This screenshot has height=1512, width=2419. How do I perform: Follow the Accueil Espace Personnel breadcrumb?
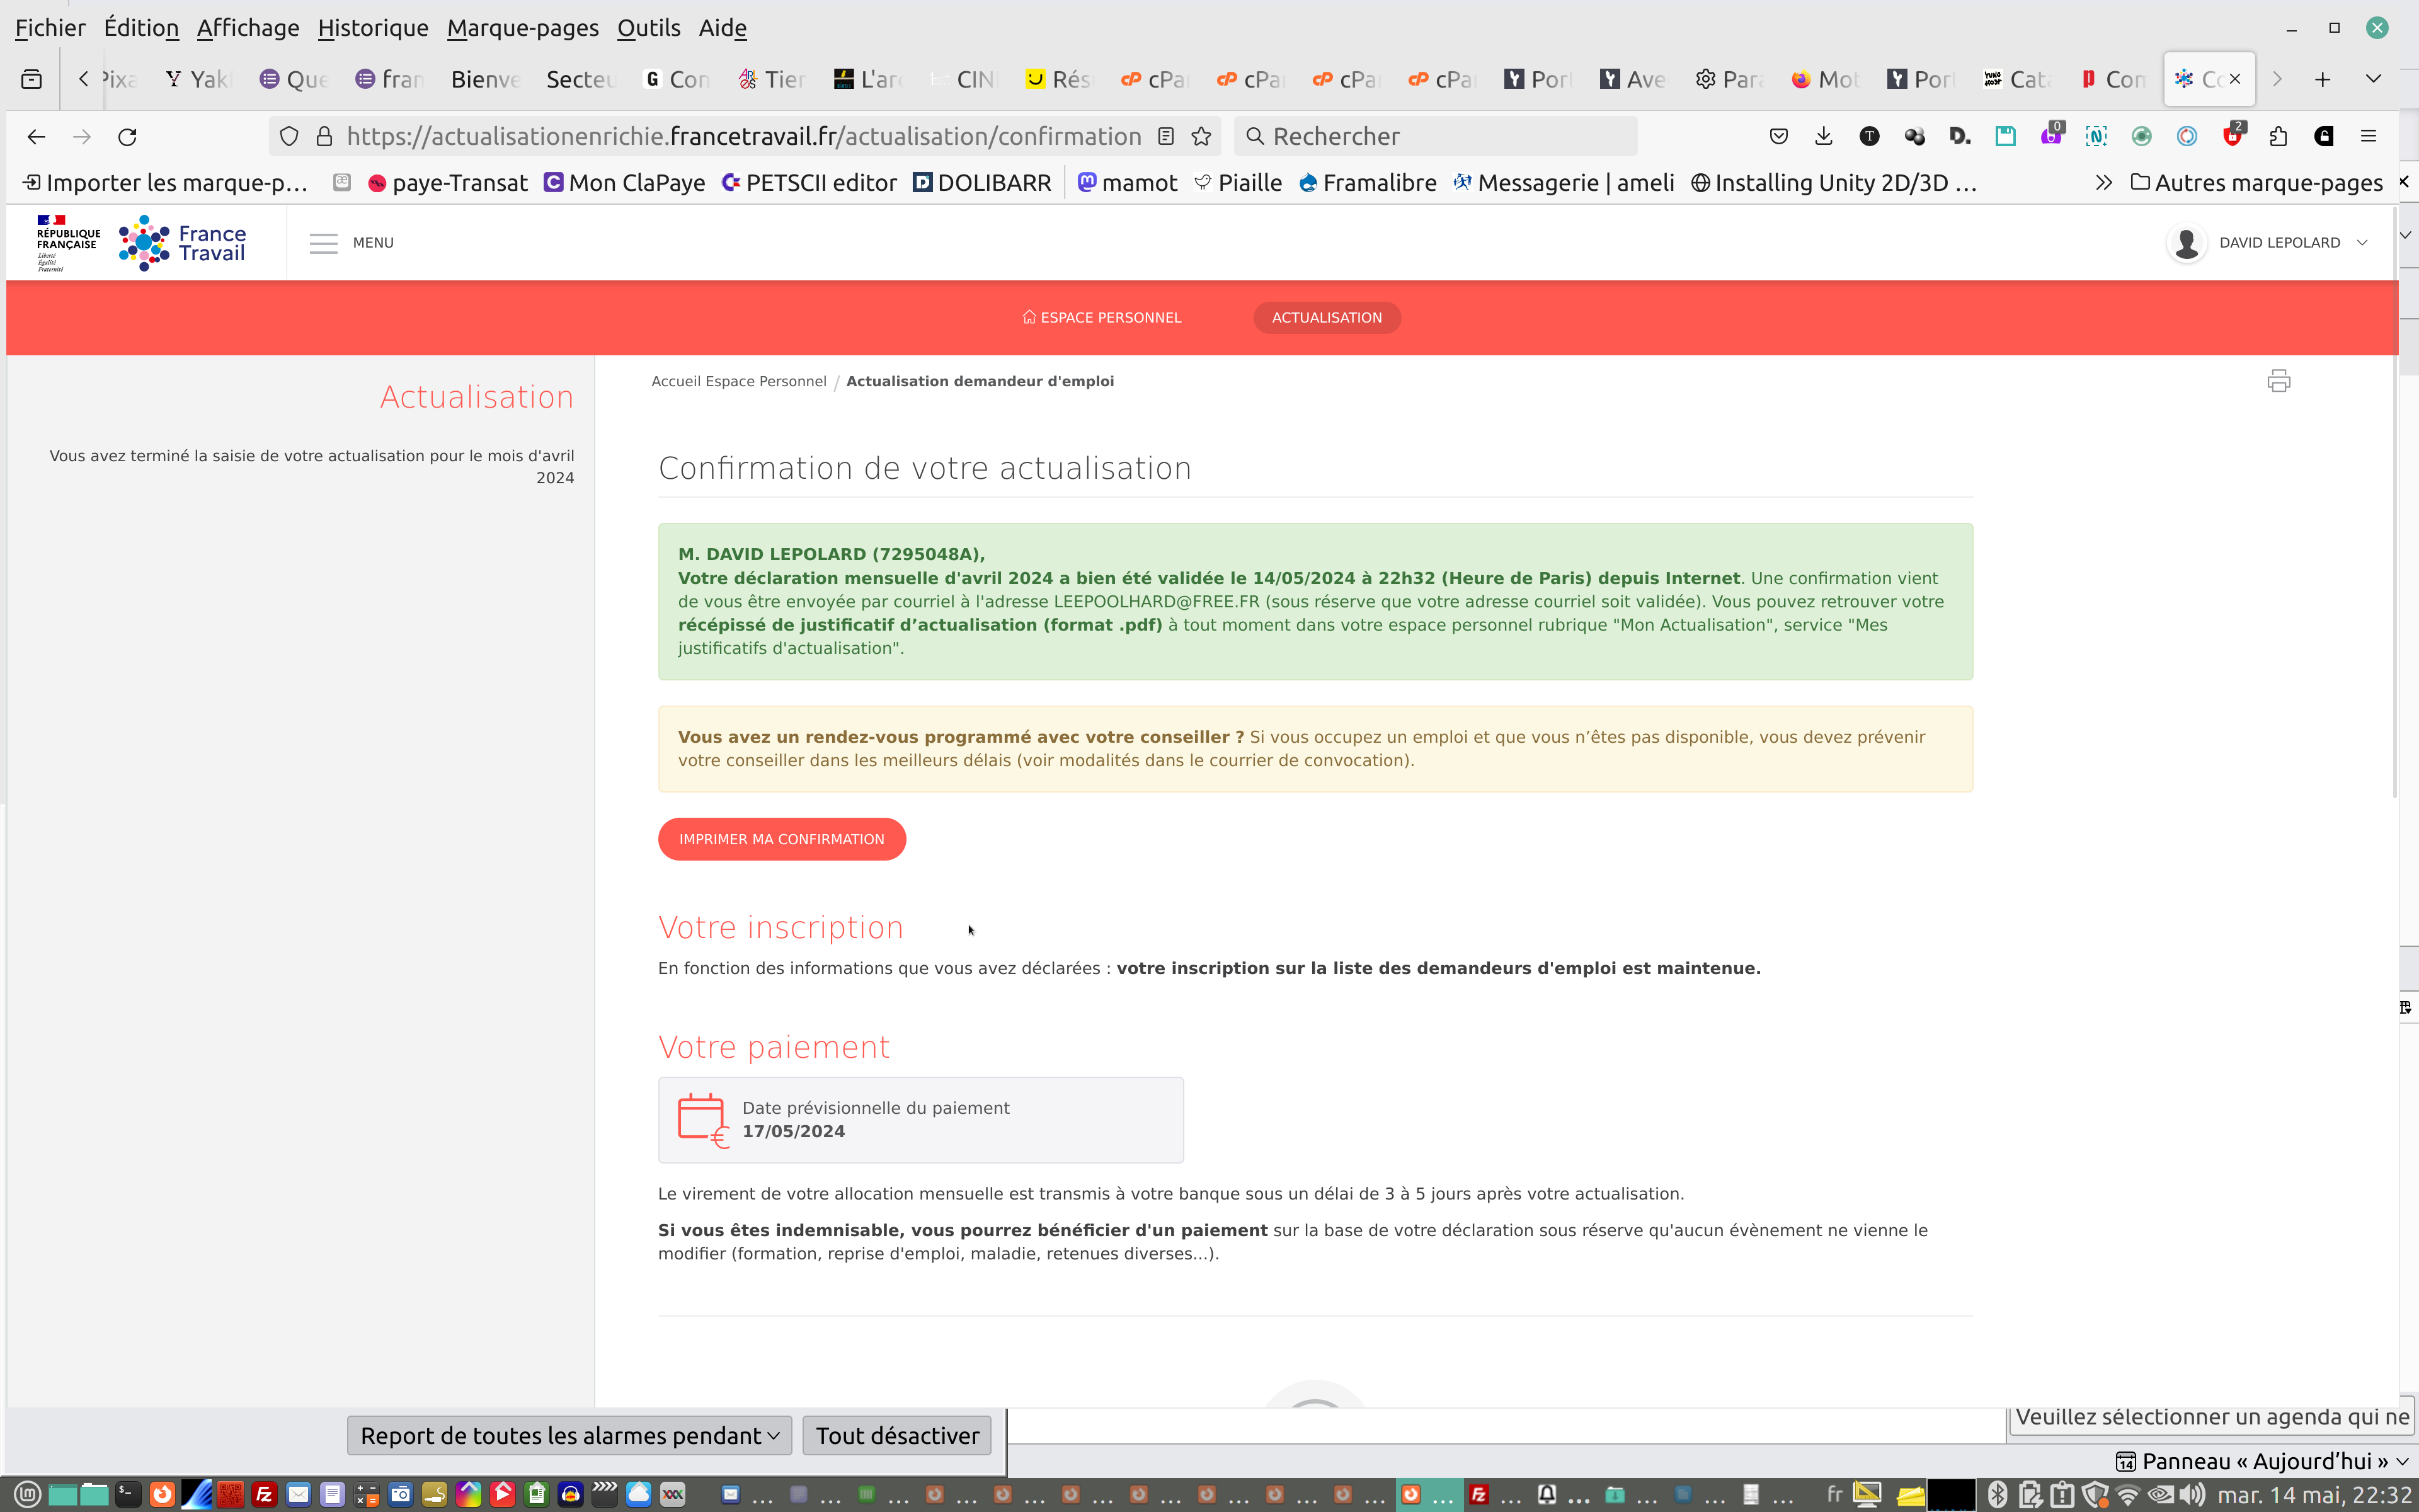point(739,381)
